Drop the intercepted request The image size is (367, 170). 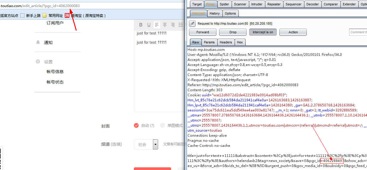coord(233,32)
